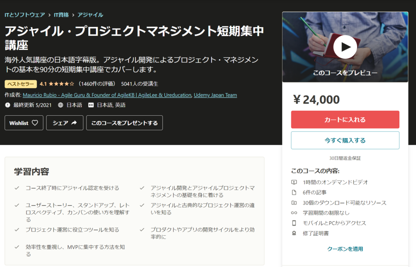
Task: Click the mobile access phone icon
Action: (x=294, y=223)
